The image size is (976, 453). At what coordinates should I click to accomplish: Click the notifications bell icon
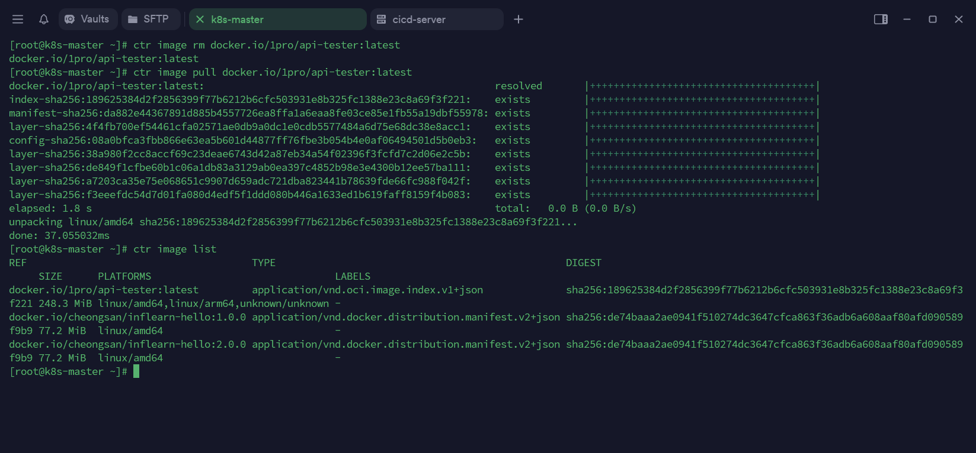pos(44,20)
